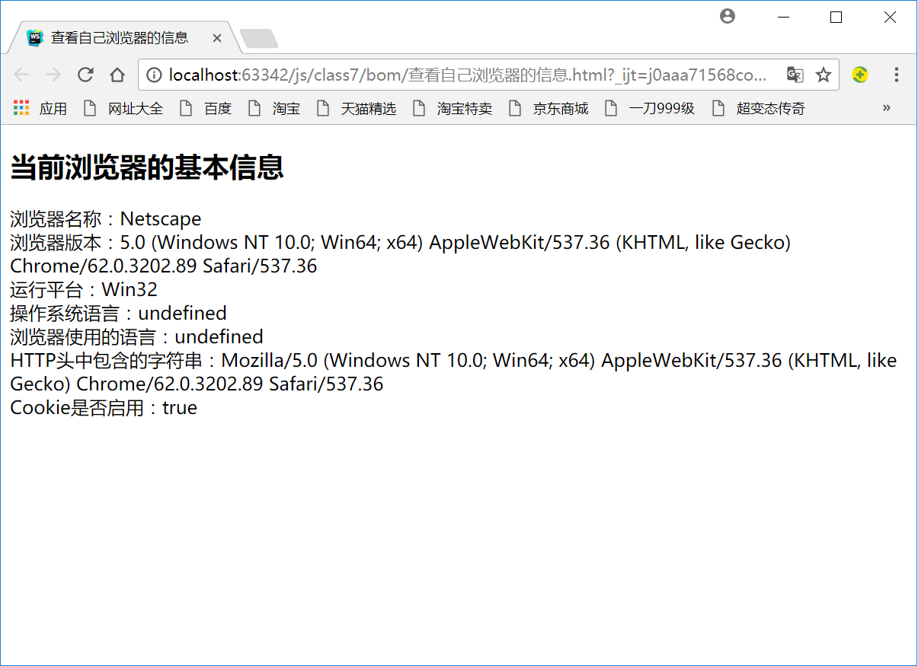This screenshot has height=666, width=918.
Task: Open the green extension icon
Action: pyautogui.click(x=860, y=75)
